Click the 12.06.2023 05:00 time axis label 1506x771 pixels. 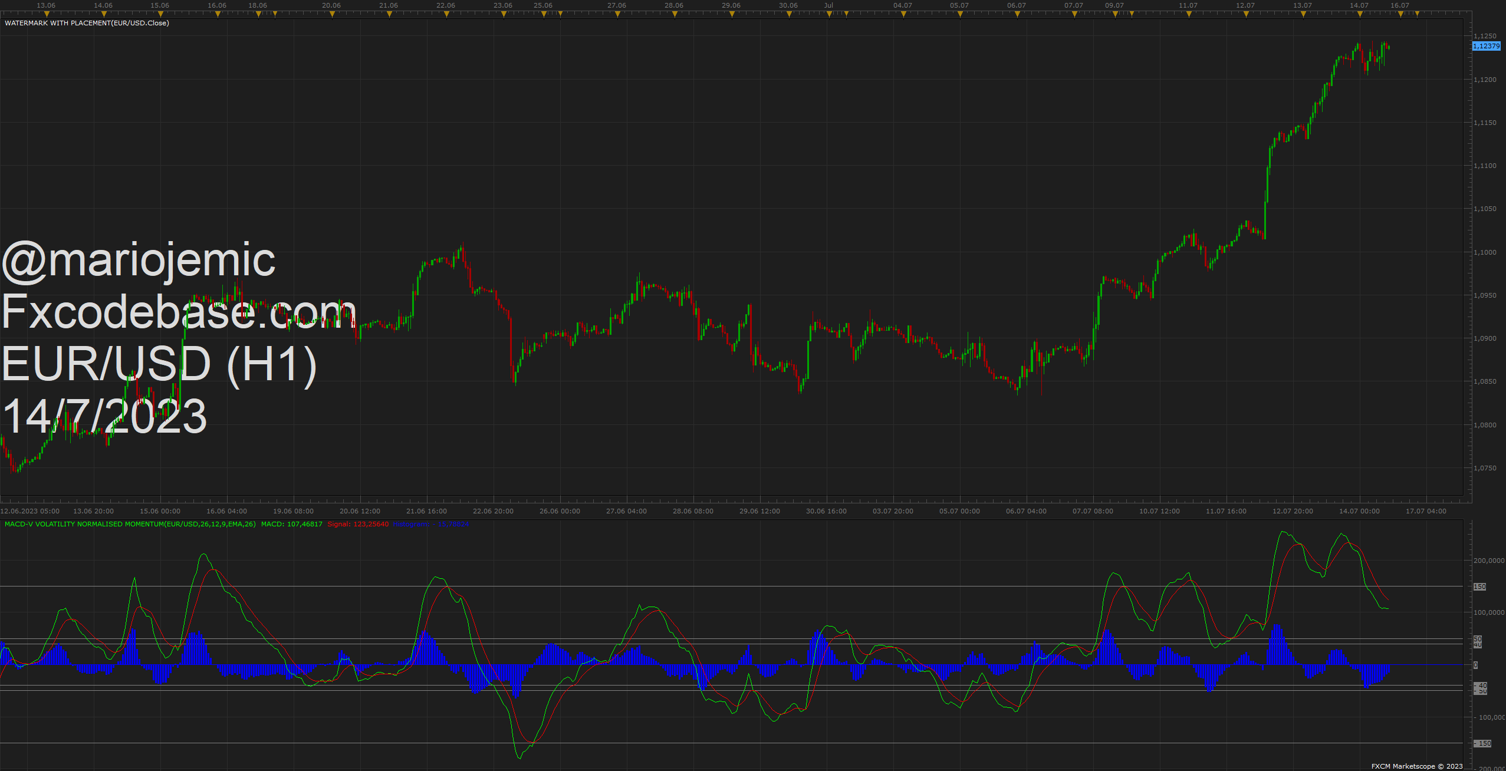(x=30, y=511)
